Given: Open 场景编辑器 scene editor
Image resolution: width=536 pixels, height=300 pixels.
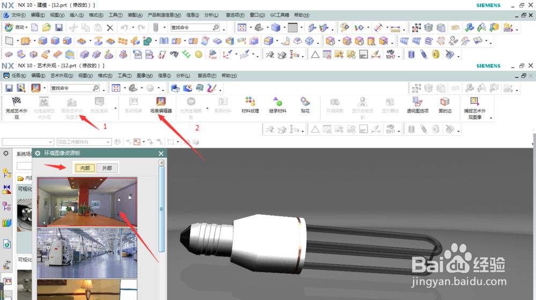Looking at the screenshot, I should 161,105.
